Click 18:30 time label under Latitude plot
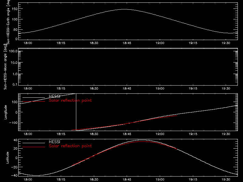This screenshot has height=182, width=243. [94, 180]
